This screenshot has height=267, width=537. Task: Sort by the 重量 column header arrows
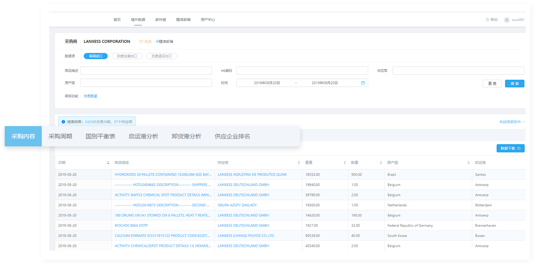coord(345,163)
